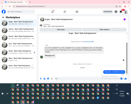Screen dimensions: 131x104
Task: Select the Jazmin conversation
Action: [18, 30]
